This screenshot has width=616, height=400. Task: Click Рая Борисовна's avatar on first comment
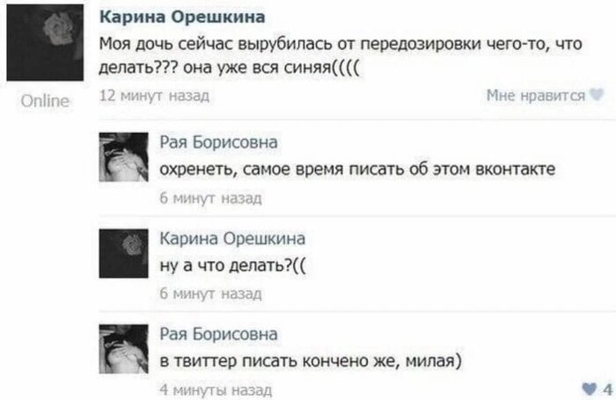(123, 156)
